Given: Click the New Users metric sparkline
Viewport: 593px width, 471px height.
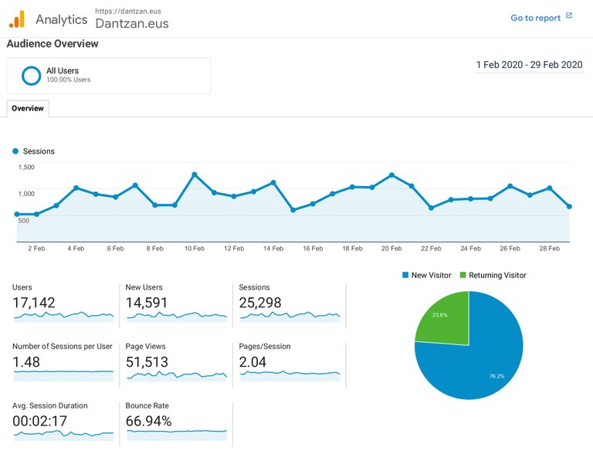Looking at the screenshot, I should click(x=176, y=315).
